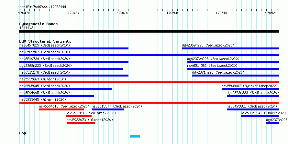
Task: Select the red bar under nsv6504516
Action: 61,109
